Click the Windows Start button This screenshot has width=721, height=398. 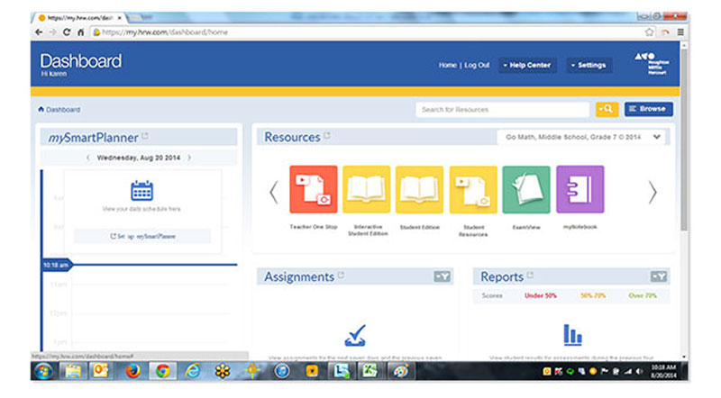(x=43, y=371)
